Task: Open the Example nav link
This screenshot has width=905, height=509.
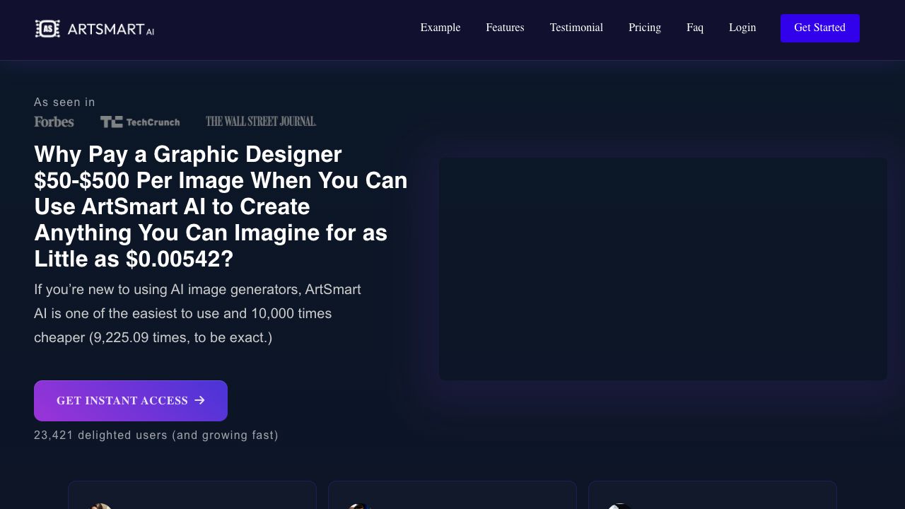Action: point(440,28)
